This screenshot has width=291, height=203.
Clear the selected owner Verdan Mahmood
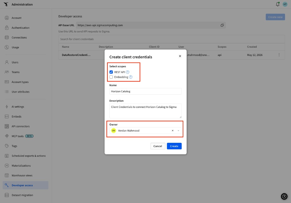click(x=172, y=131)
